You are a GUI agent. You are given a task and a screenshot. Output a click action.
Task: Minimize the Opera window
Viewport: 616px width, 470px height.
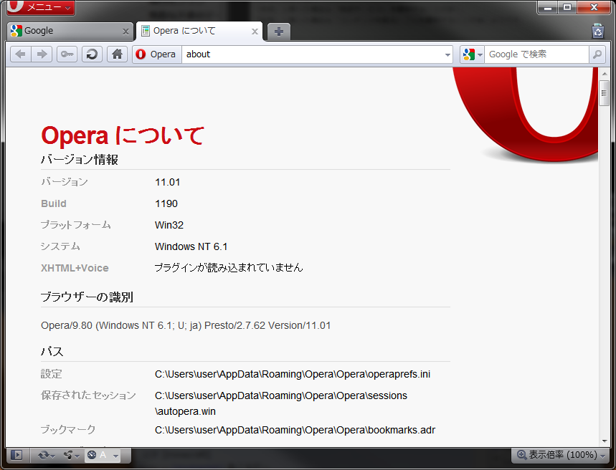click(x=548, y=7)
